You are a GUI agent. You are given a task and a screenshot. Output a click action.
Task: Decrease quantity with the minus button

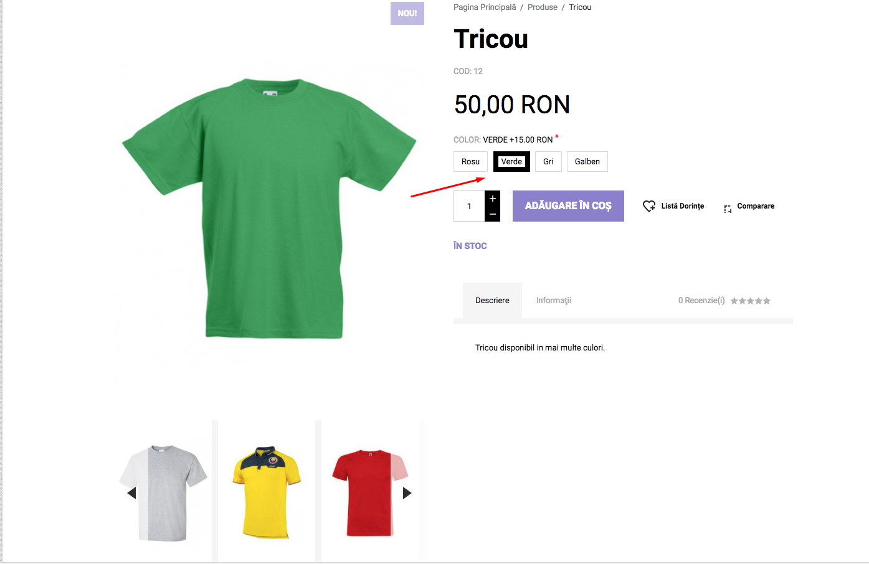[492, 214]
